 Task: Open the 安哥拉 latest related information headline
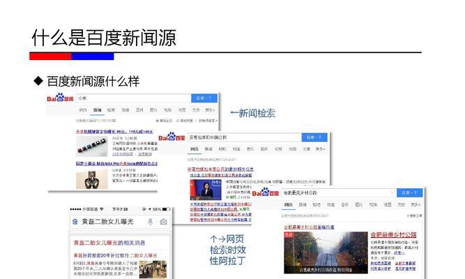click(x=220, y=169)
